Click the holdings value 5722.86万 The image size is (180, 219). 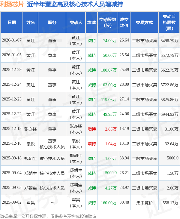click(169, 85)
